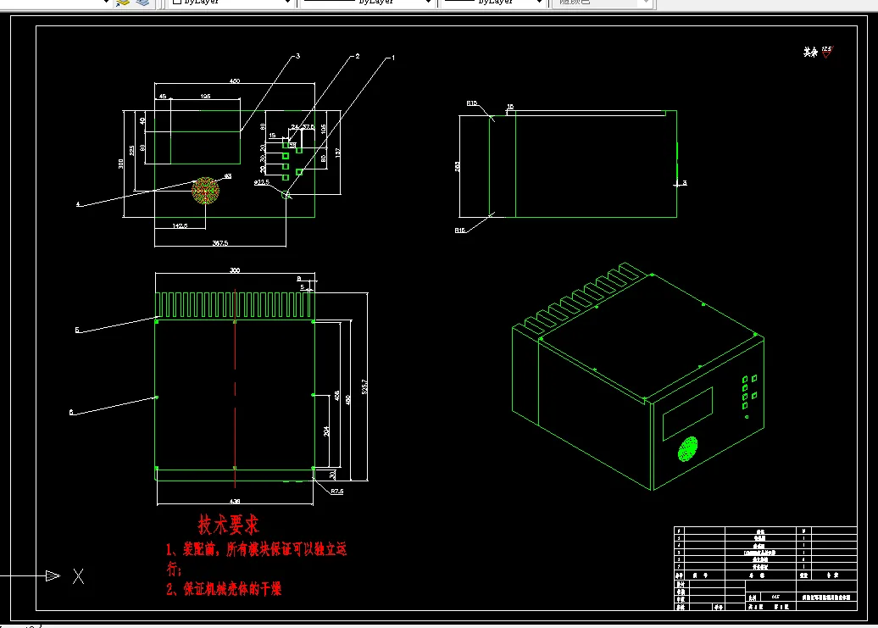
Task: Click the 技术要求 heading text
Action: pyautogui.click(x=228, y=525)
